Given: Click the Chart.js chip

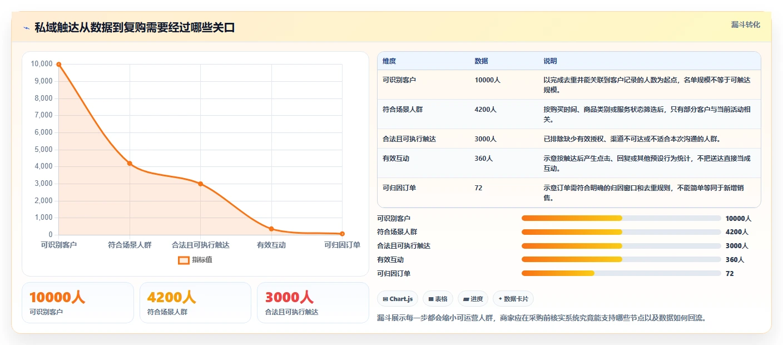Looking at the screenshot, I should (398, 299).
